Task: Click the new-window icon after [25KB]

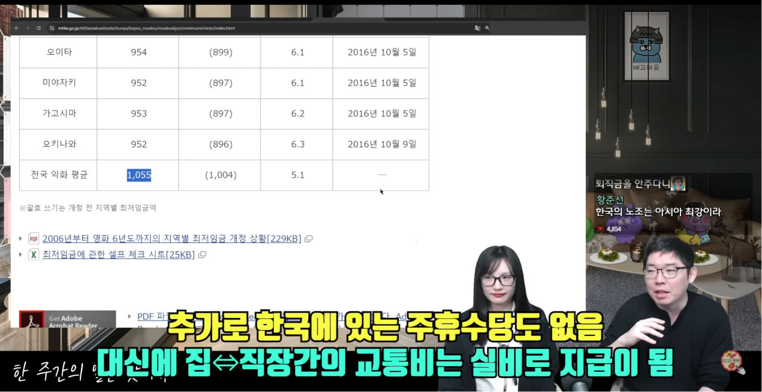Action: click(202, 255)
